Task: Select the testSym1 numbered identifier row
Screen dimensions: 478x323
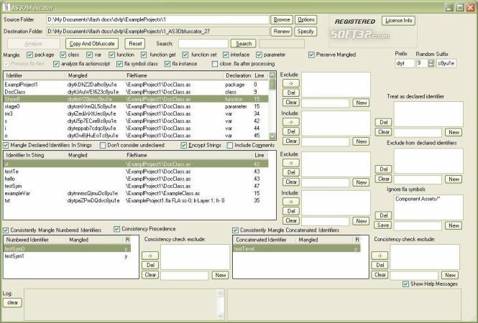Action: point(67,256)
